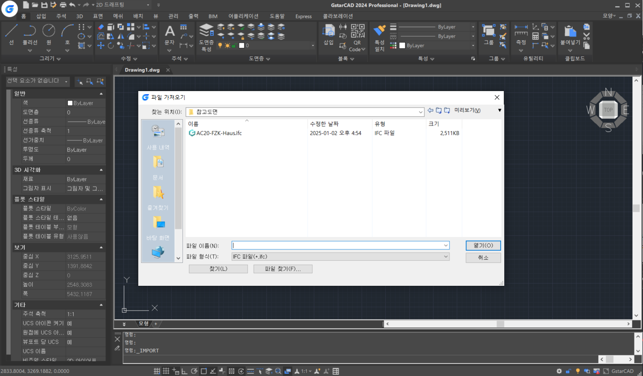Open the '선택 요소가 없습니다' selection dropdown

38,81
